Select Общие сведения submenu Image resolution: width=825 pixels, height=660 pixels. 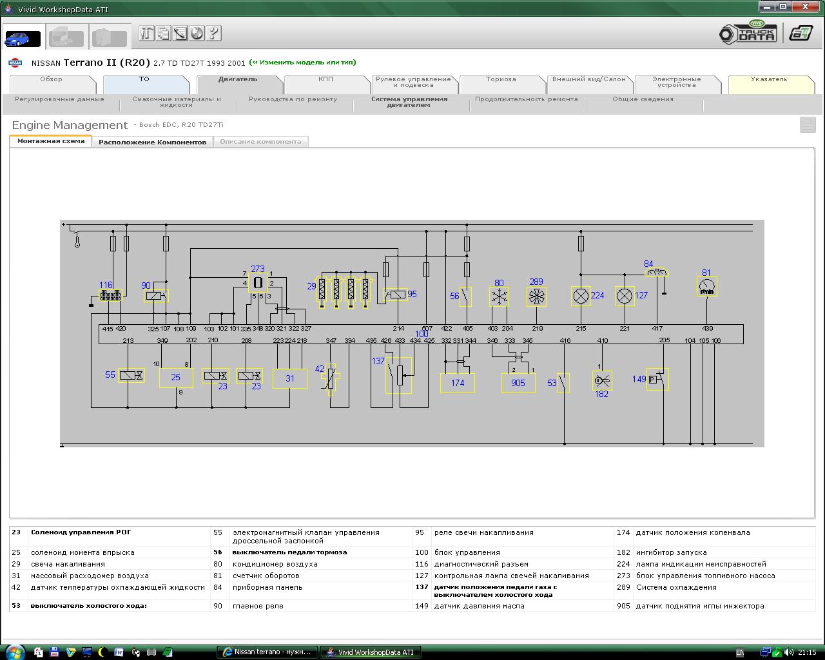643,99
